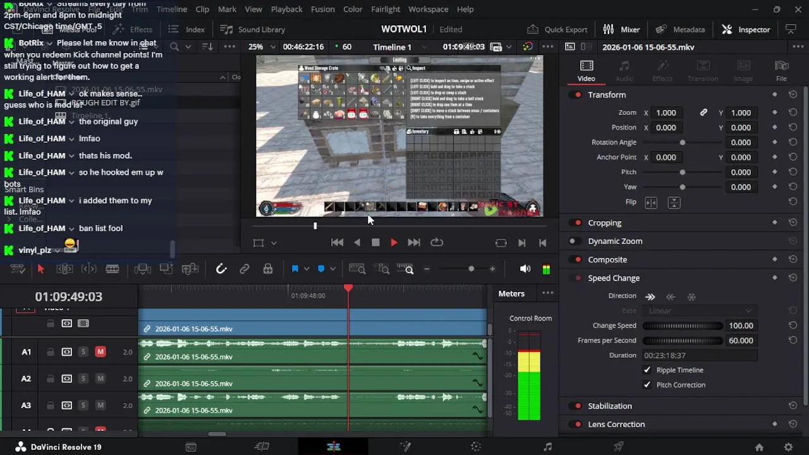
Task: Add a blue marker to timeline
Action: (x=321, y=269)
